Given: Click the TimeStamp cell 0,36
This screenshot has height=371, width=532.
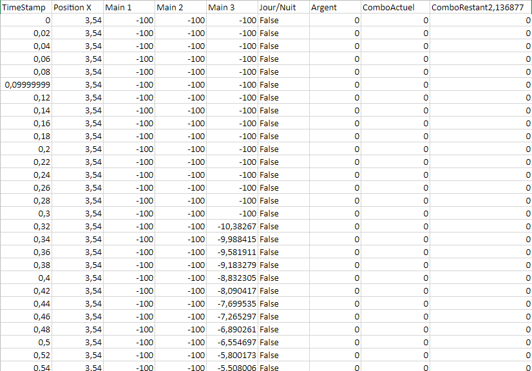Looking at the screenshot, I should (x=26, y=252).
